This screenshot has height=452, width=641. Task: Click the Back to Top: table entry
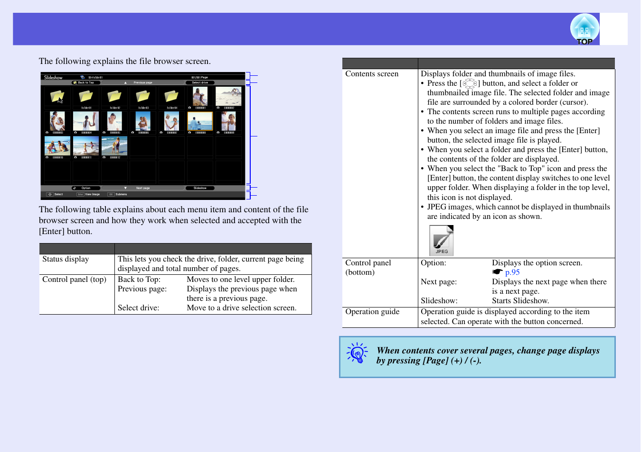(139, 280)
